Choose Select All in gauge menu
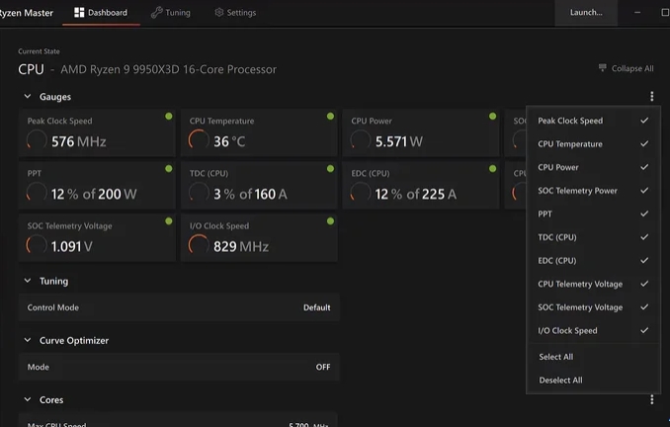The width and height of the screenshot is (670, 427). coord(593,357)
